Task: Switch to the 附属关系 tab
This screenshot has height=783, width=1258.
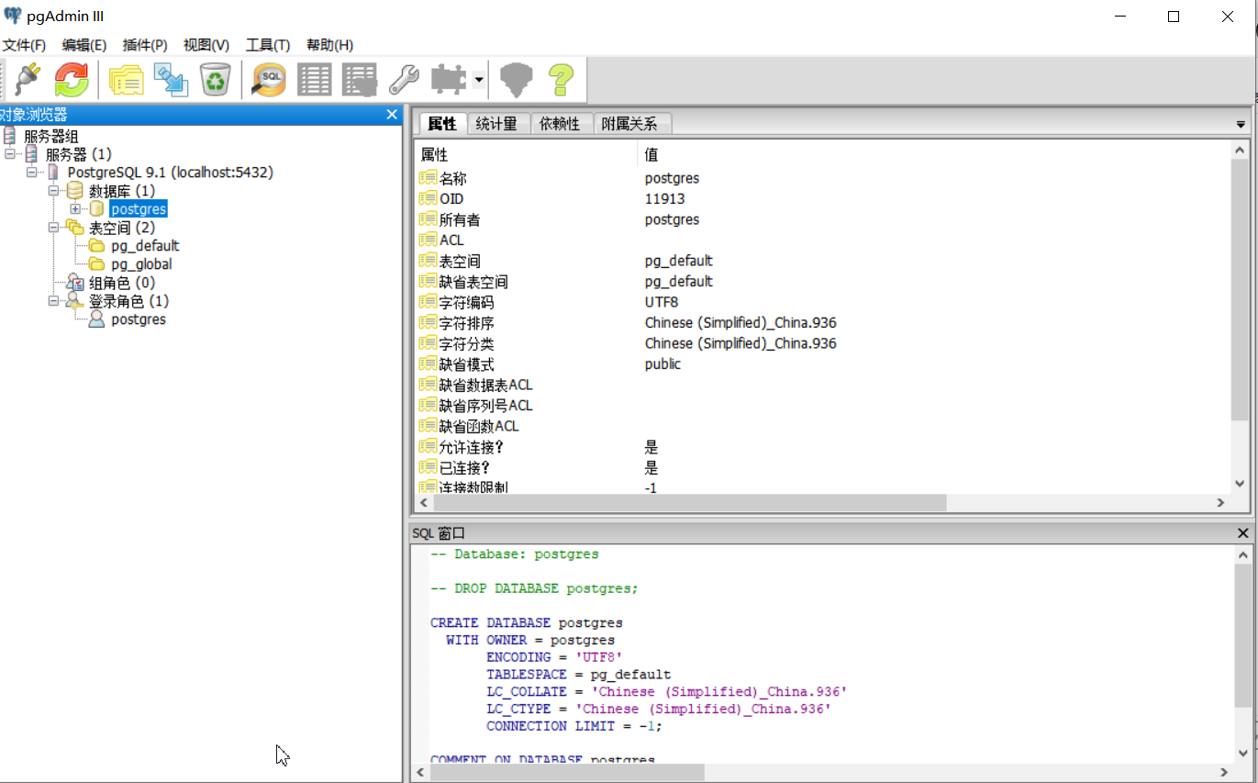Action: click(629, 124)
